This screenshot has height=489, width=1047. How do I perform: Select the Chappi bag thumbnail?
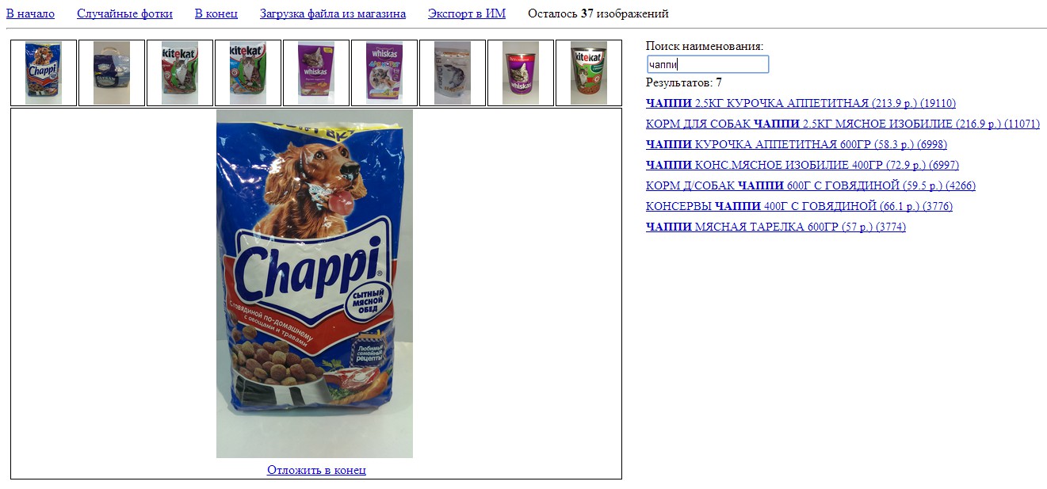pos(44,73)
